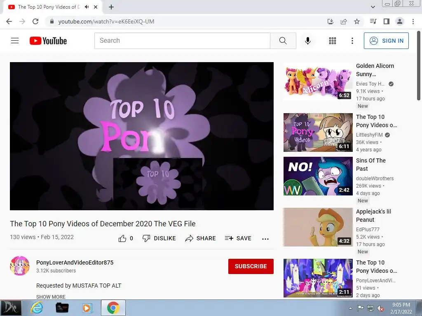Screen dimensions: 422x316
Task: Click the taskbar clock 9:05 PM
Action: [x=401, y=308]
